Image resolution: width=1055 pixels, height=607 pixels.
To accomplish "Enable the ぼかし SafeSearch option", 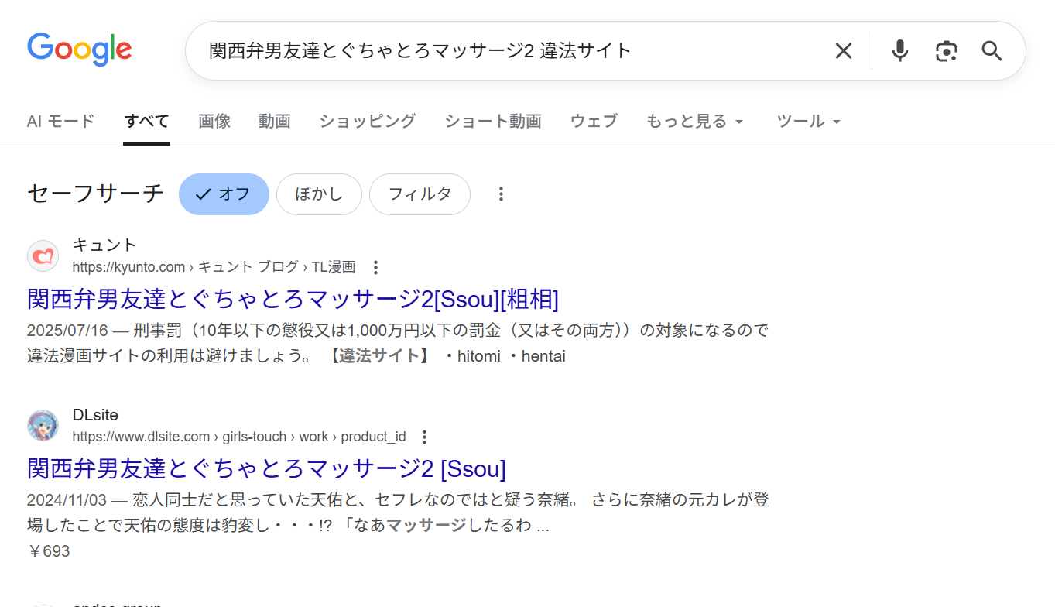I will tap(319, 194).
